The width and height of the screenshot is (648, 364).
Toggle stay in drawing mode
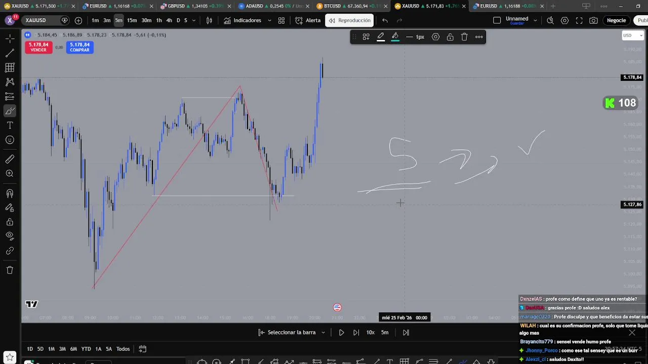point(10,207)
